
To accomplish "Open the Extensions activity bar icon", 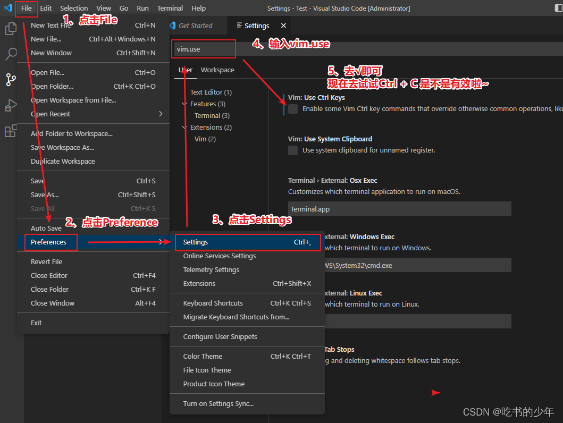I will [11, 131].
